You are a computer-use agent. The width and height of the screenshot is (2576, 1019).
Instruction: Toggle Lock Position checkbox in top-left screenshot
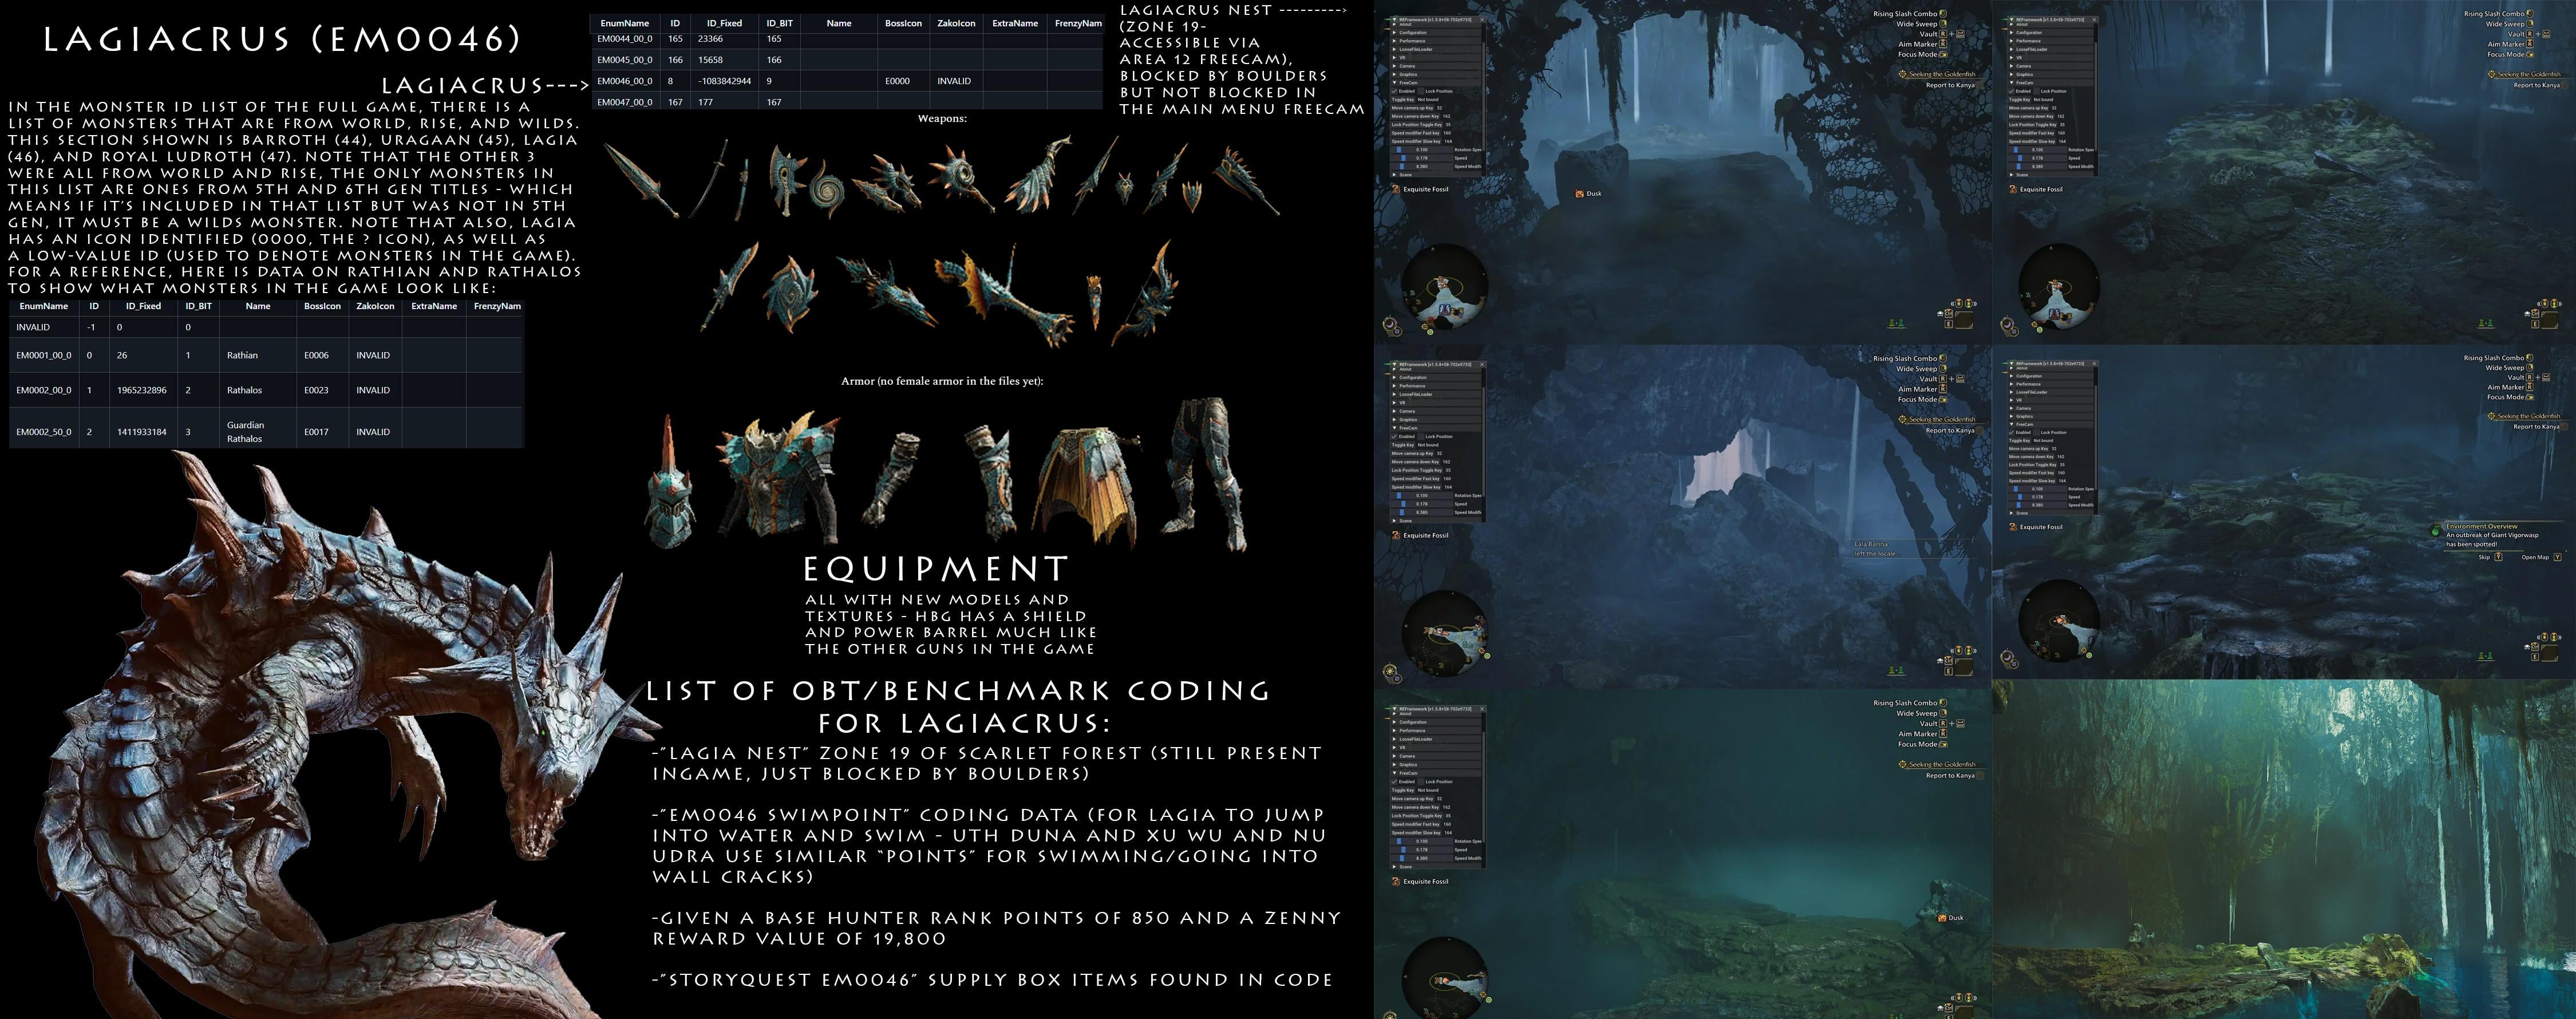(x=1421, y=91)
